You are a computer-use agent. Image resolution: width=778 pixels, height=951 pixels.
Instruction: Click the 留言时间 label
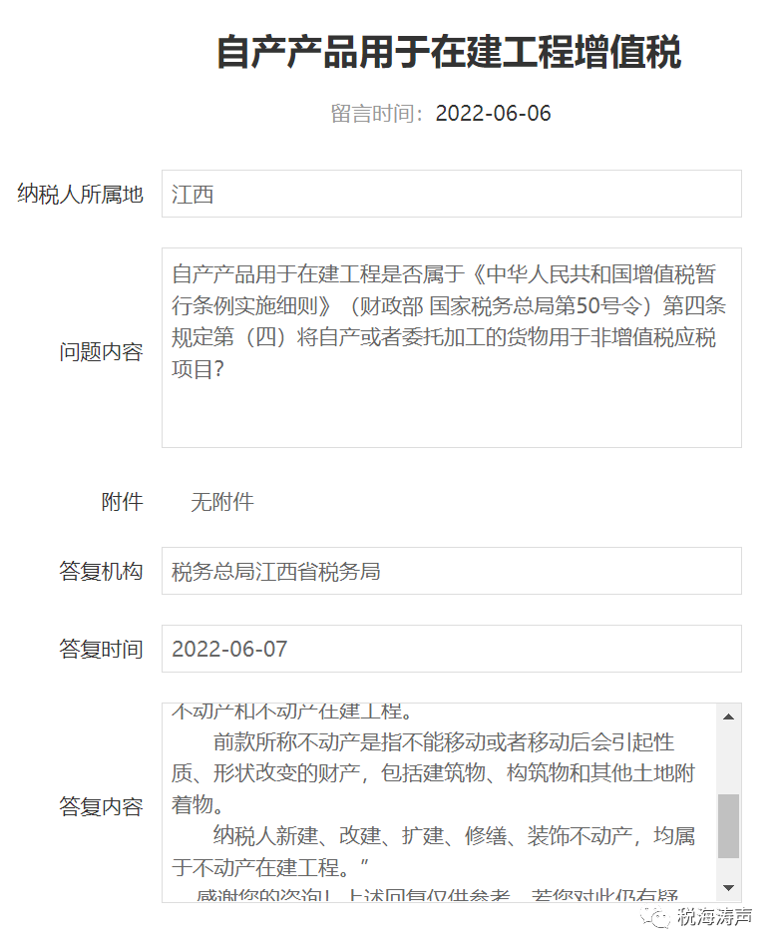click(377, 114)
